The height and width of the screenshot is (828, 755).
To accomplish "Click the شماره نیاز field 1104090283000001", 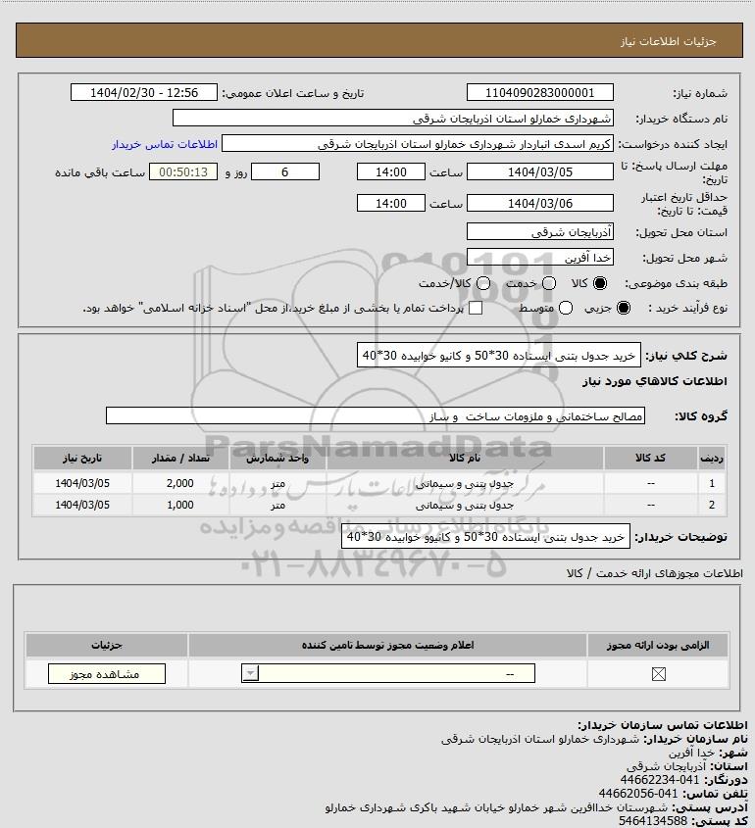I will click(x=540, y=92).
